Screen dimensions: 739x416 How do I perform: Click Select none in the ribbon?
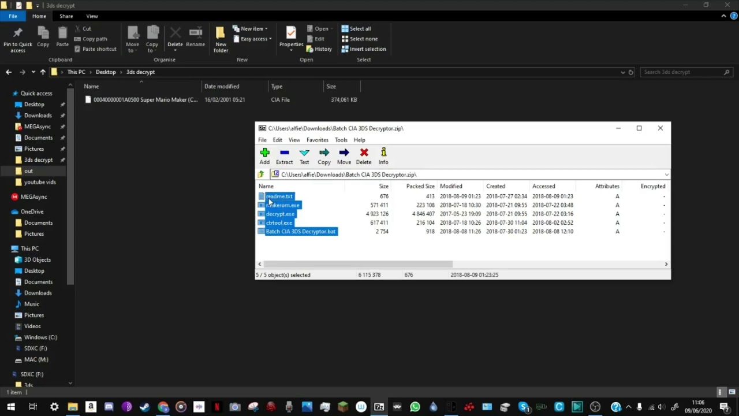pyautogui.click(x=359, y=39)
